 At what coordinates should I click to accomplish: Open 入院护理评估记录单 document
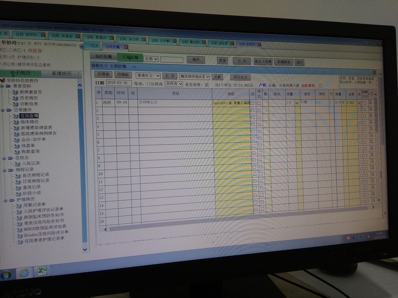[43, 210]
